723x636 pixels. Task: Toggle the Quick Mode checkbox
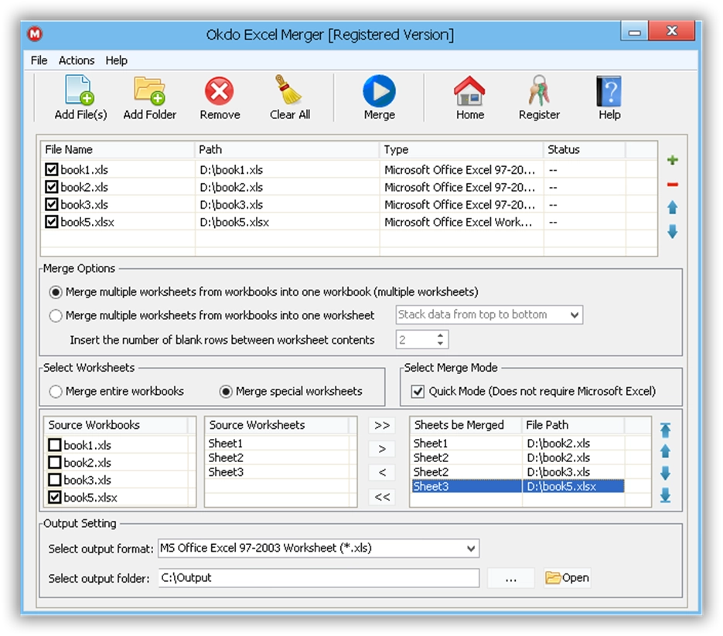tap(418, 392)
